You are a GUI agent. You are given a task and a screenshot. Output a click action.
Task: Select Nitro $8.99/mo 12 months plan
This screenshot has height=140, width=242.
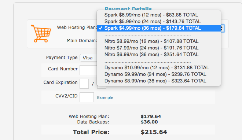coord(159,41)
